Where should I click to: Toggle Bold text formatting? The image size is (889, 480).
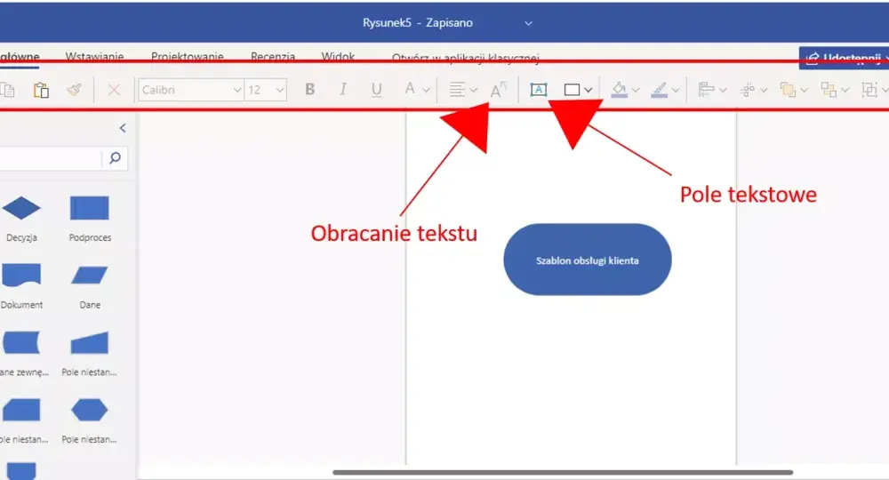pyautogui.click(x=309, y=90)
